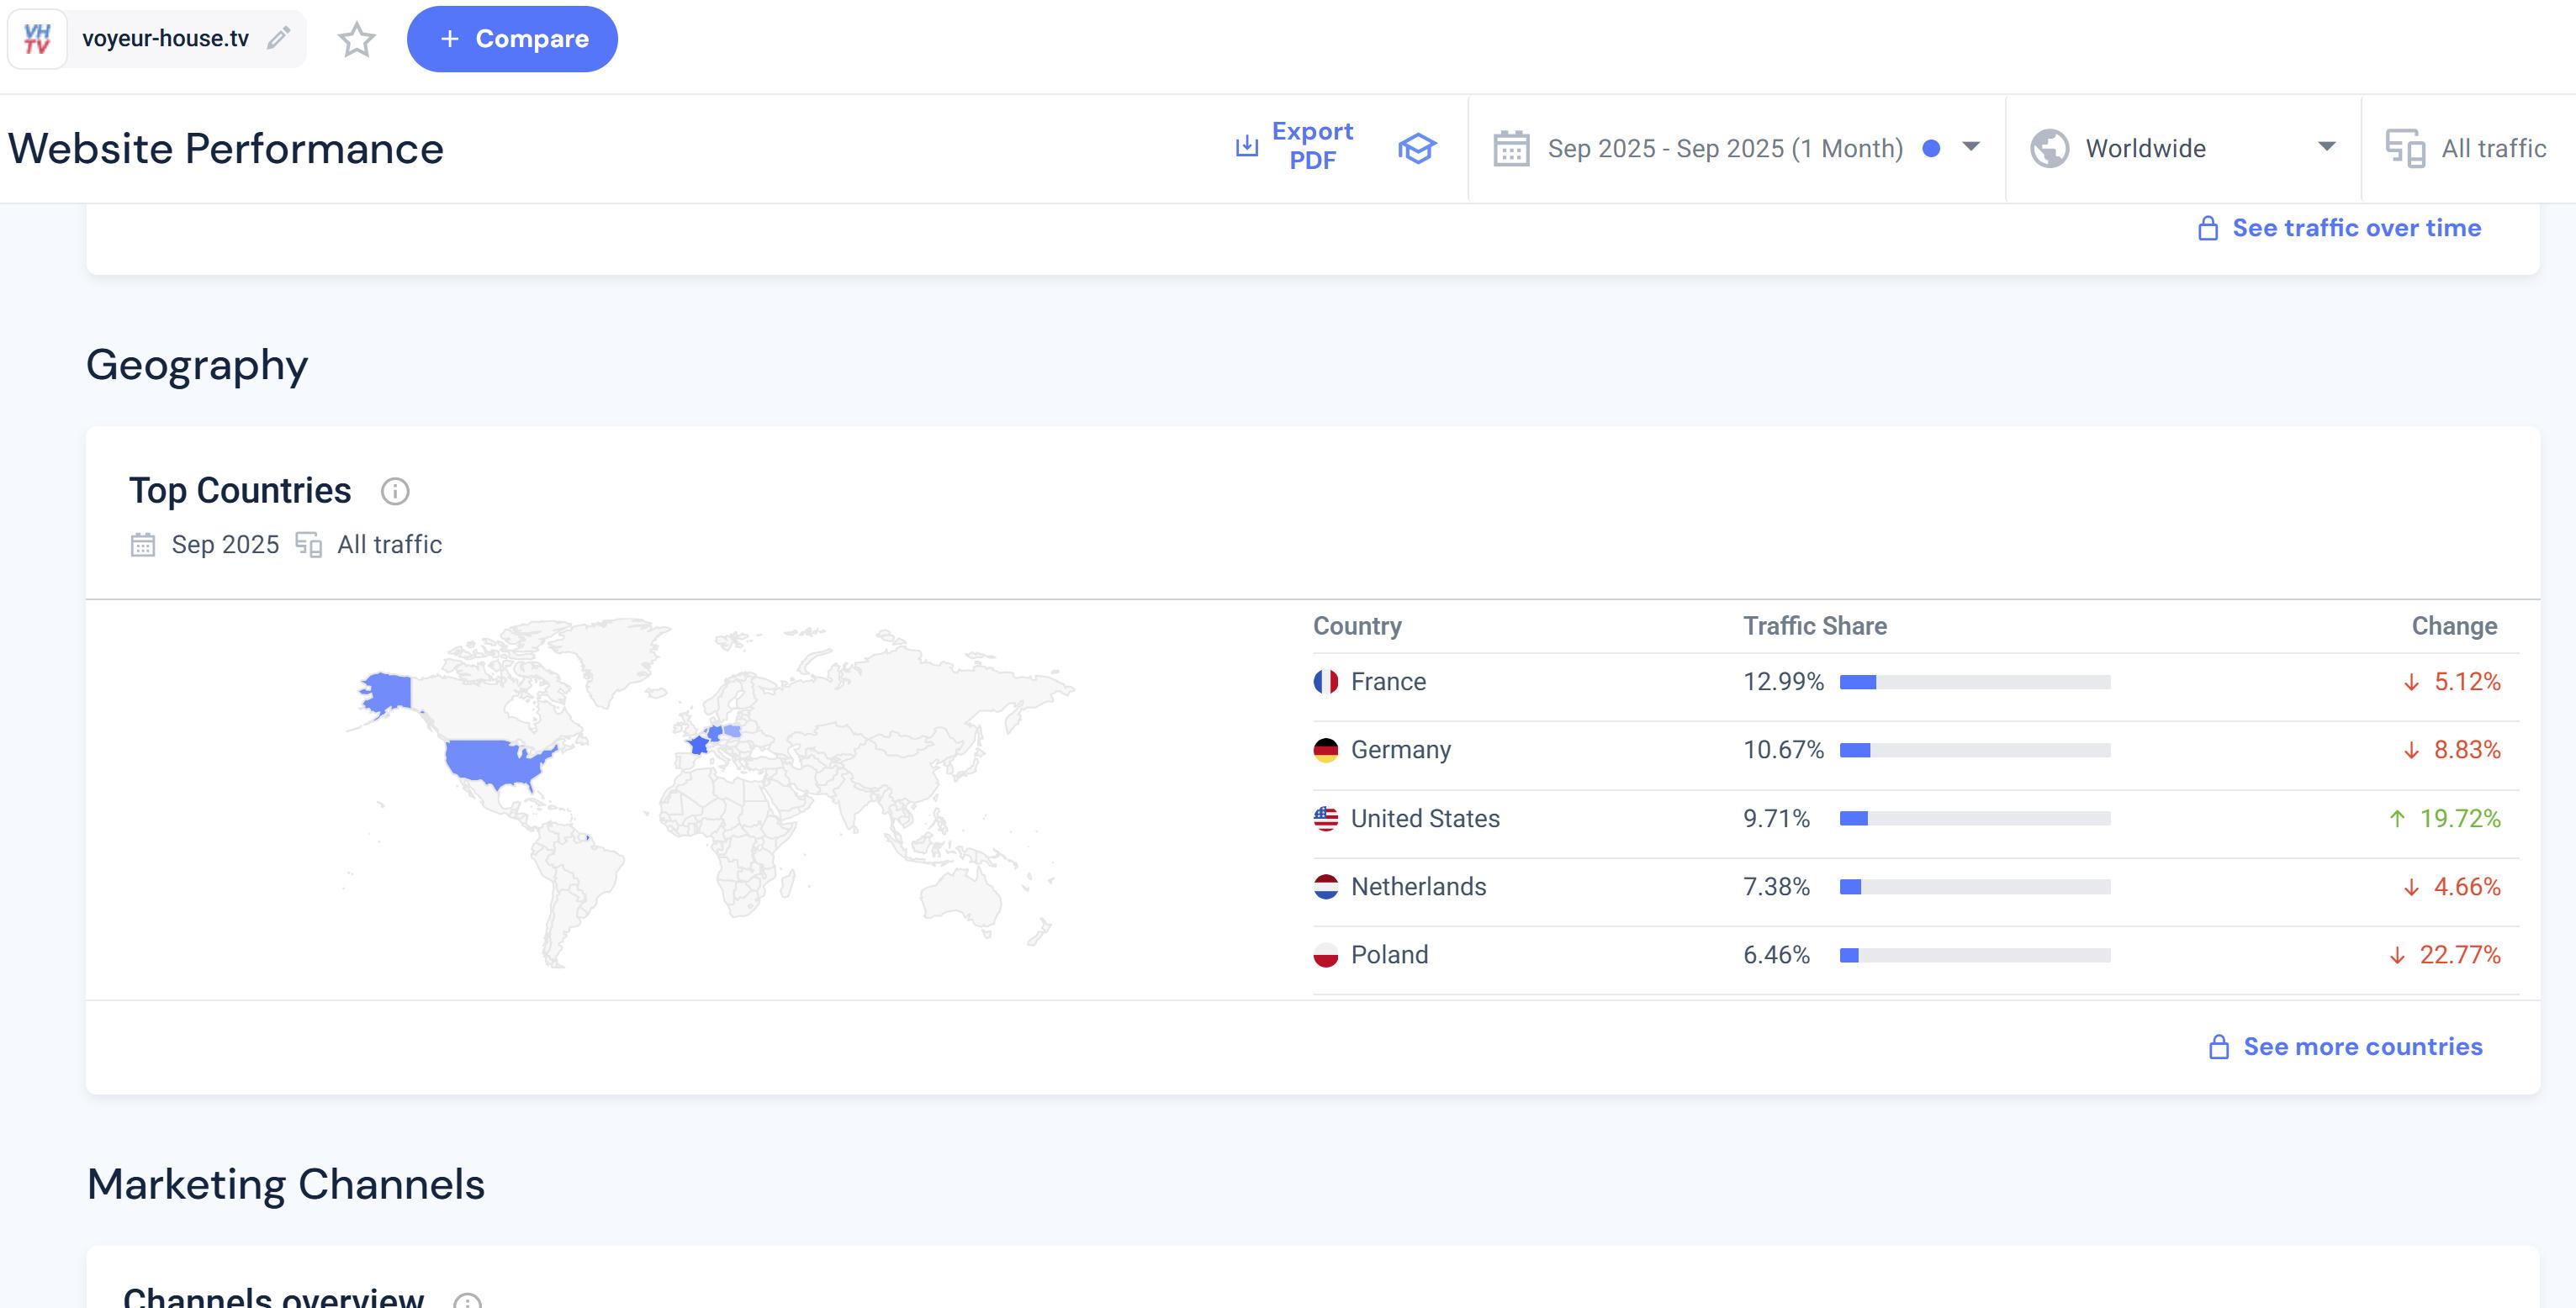Click the calendar icon in date selector
The width and height of the screenshot is (2576, 1308).
(x=1511, y=149)
